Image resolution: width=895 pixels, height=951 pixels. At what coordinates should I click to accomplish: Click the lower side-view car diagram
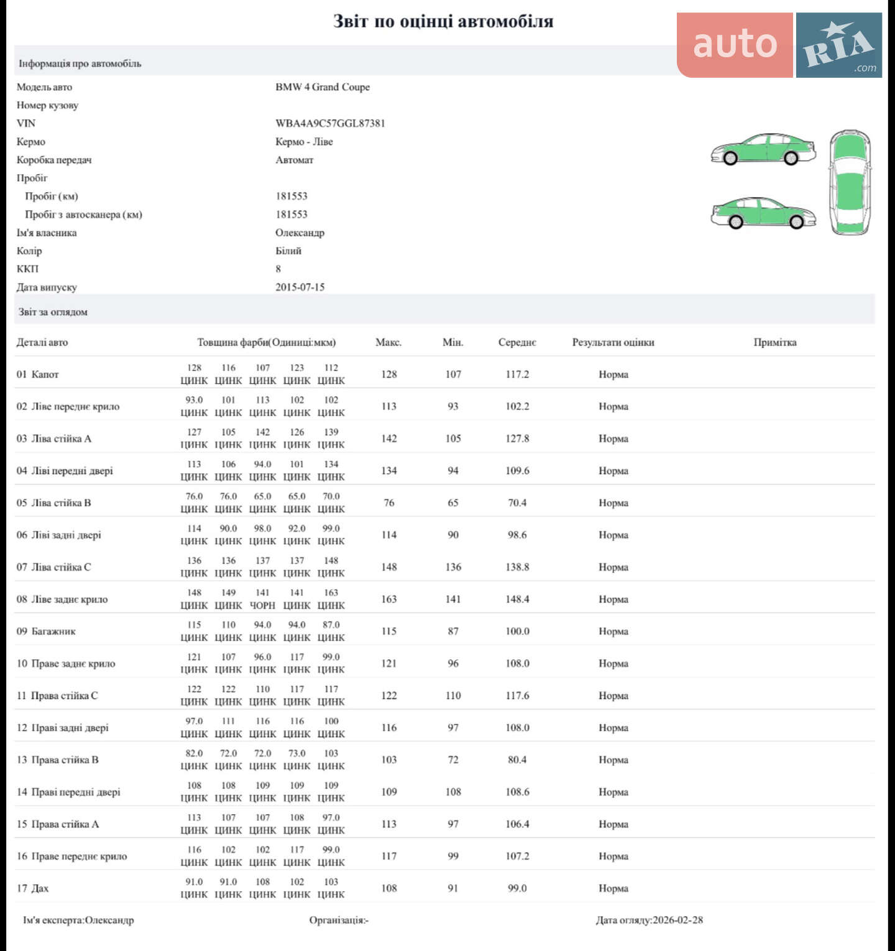pos(763,213)
